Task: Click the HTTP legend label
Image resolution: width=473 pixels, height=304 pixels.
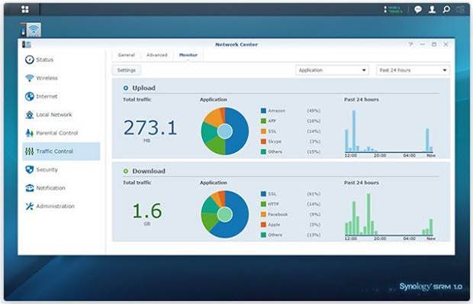Action: pyautogui.click(x=274, y=204)
